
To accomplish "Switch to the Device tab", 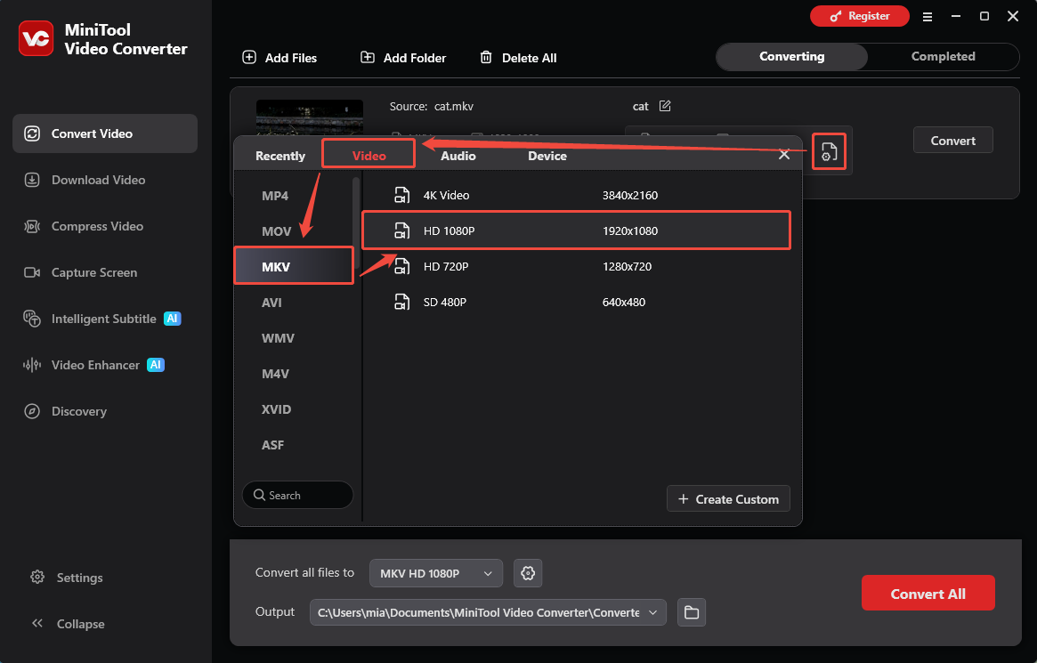I will (547, 156).
